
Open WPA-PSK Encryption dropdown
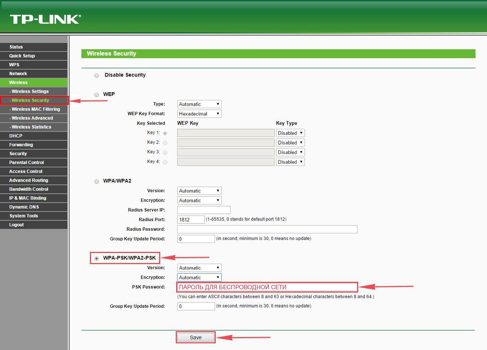point(199,277)
